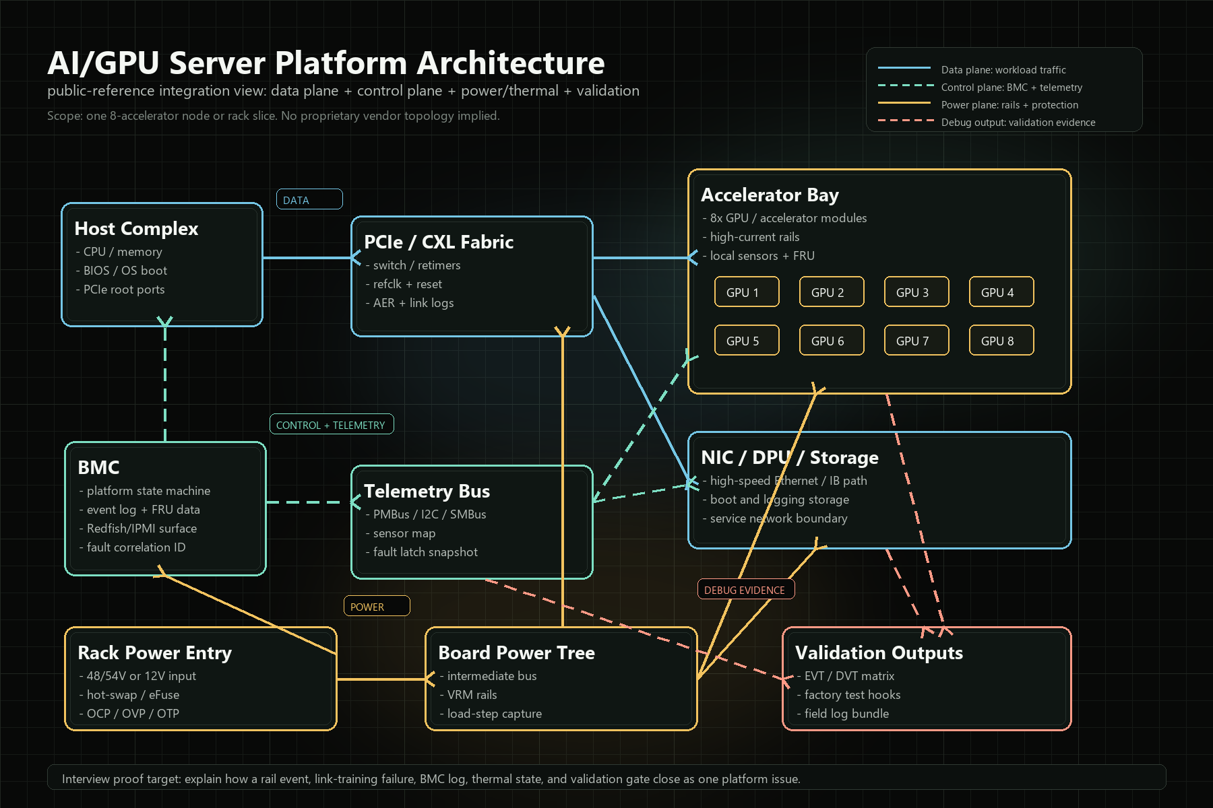Viewport: 1213px width, 808px height.
Task: Select the NIC / DPU / Storage title
Action: (790, 458)
